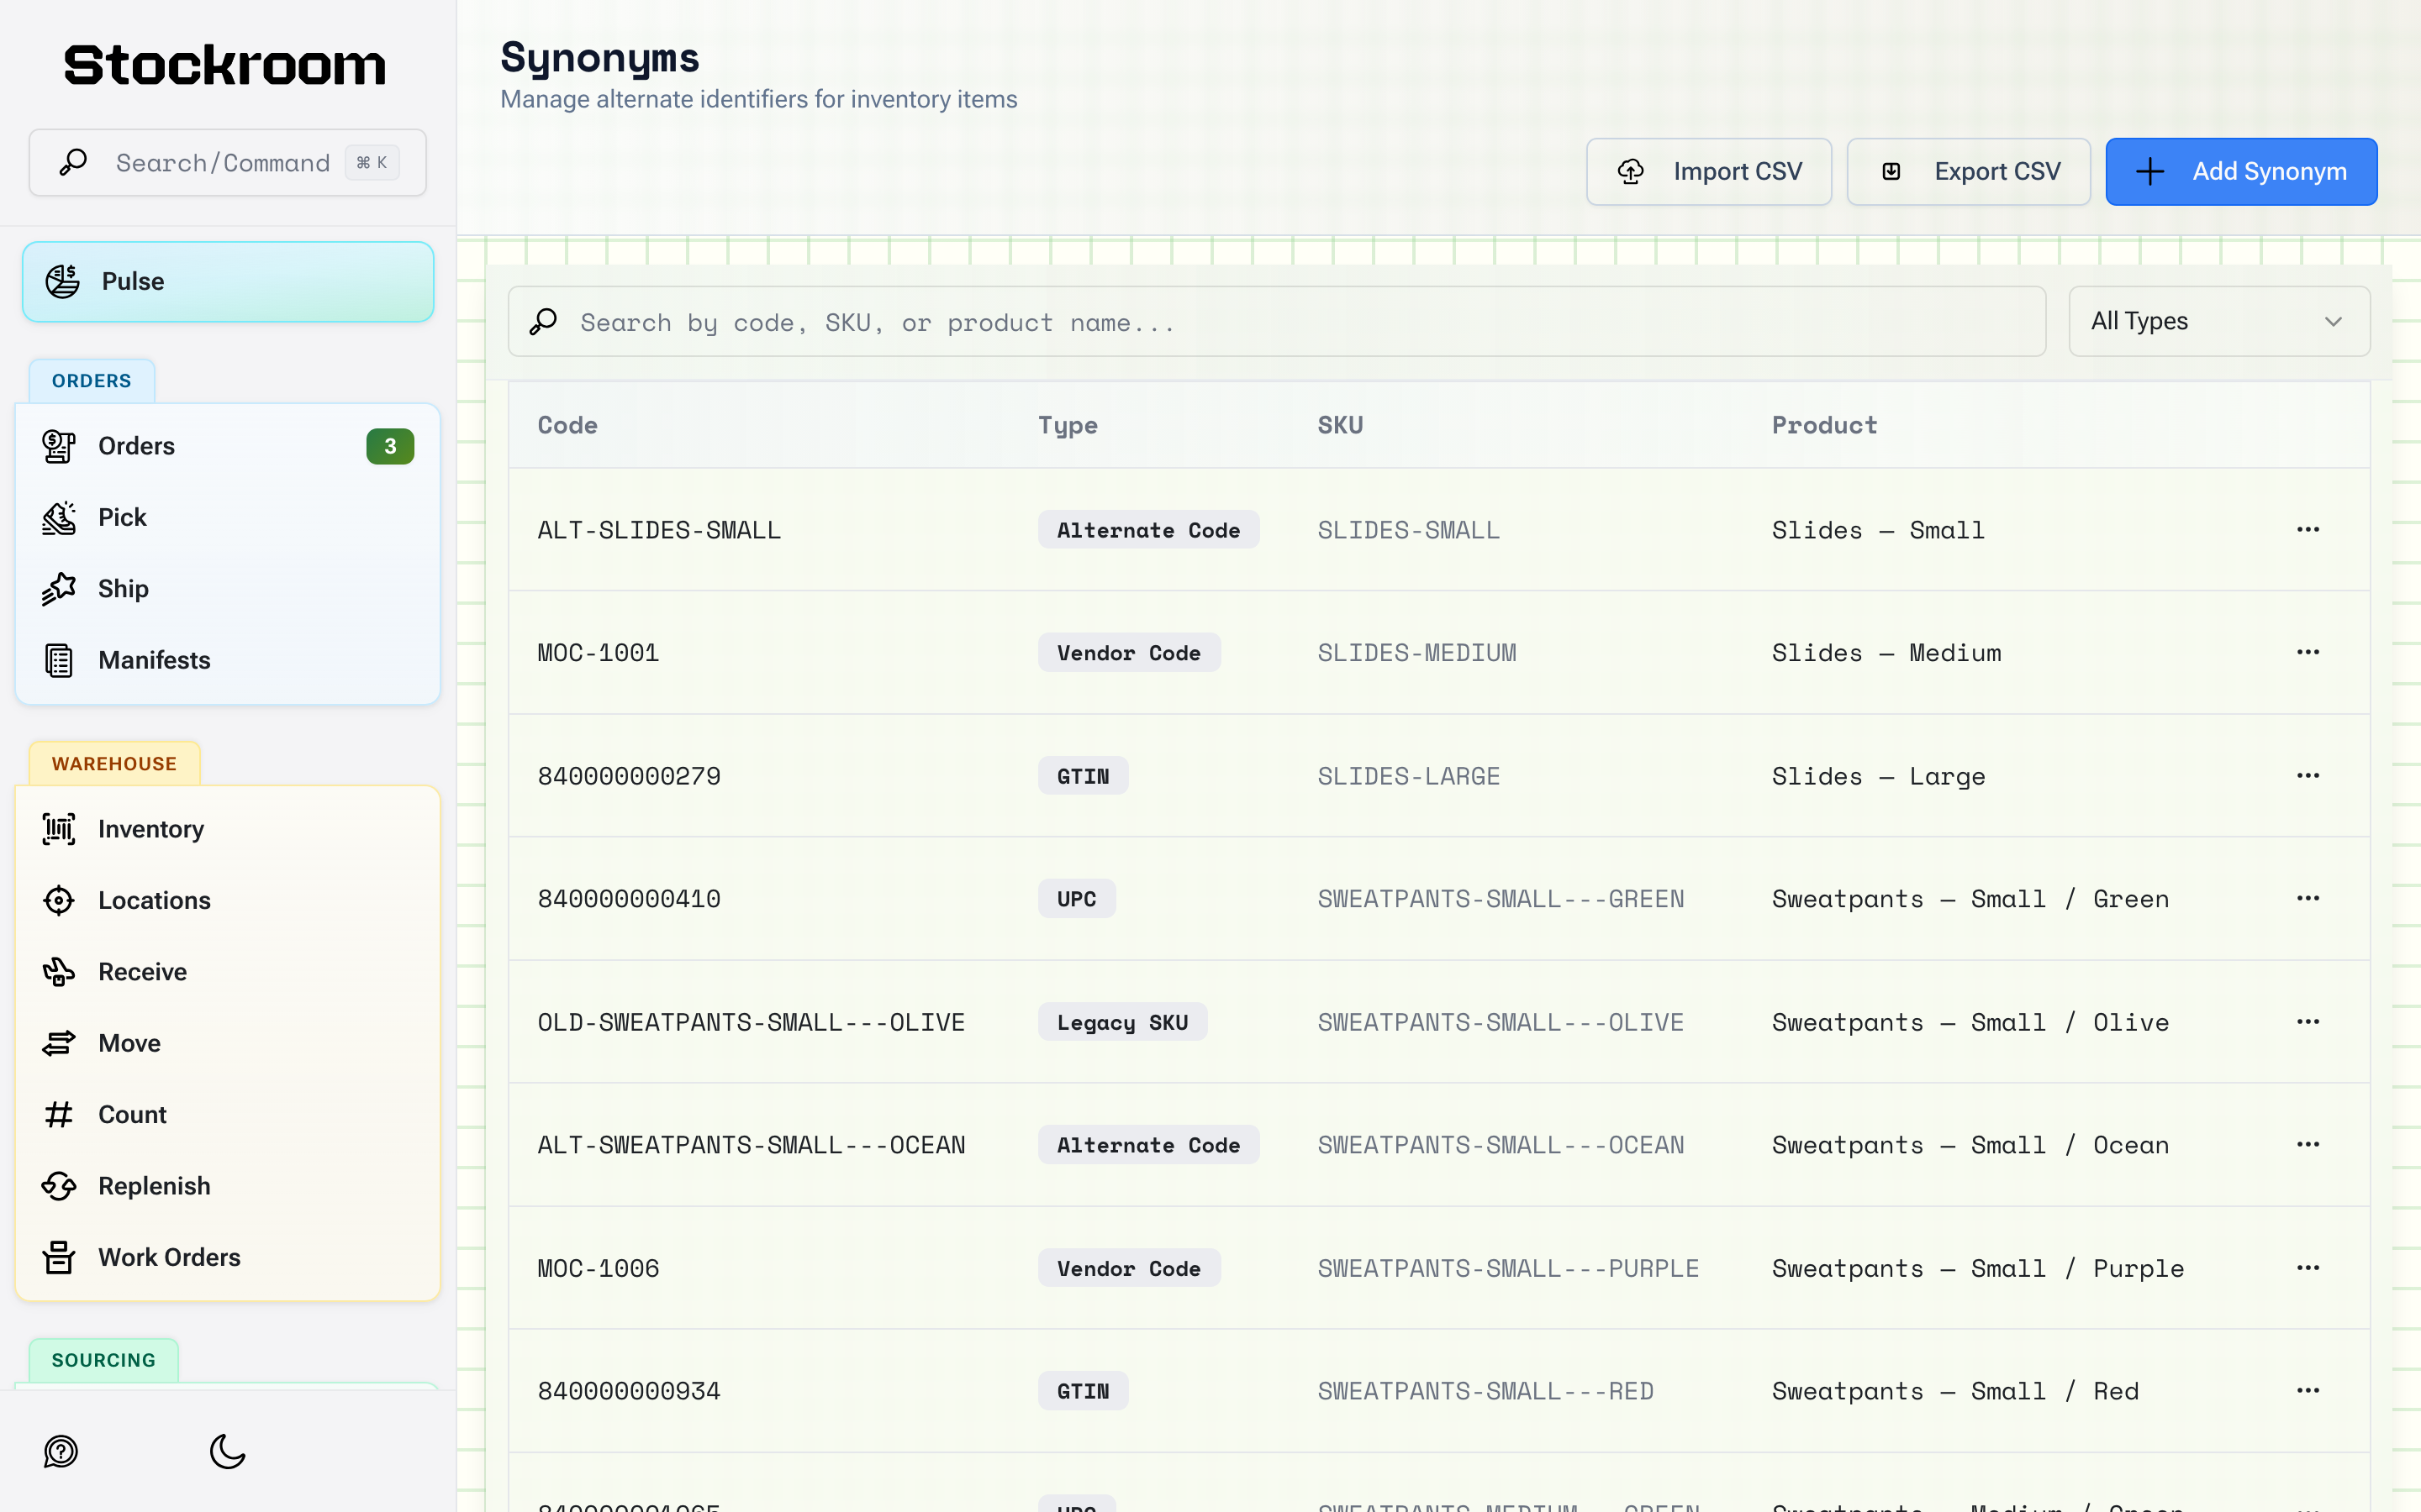The width and height of the screenshot is (2421, 1512).
Task: Focus the search by code, SKU field
Action: 1277,322
